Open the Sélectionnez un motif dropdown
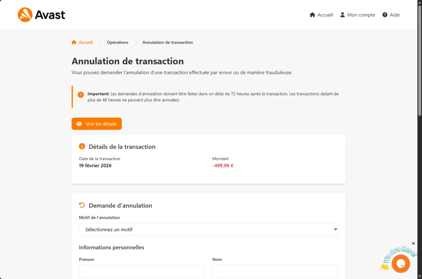Screen dimensions: 422x279 (x=208, y=229)
